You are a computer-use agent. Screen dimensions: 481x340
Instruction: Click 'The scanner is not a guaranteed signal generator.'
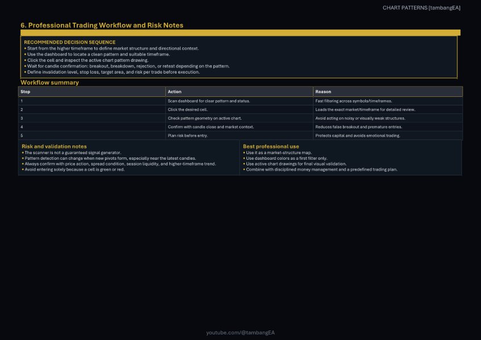pyautogui.click(x=73, y=152)
